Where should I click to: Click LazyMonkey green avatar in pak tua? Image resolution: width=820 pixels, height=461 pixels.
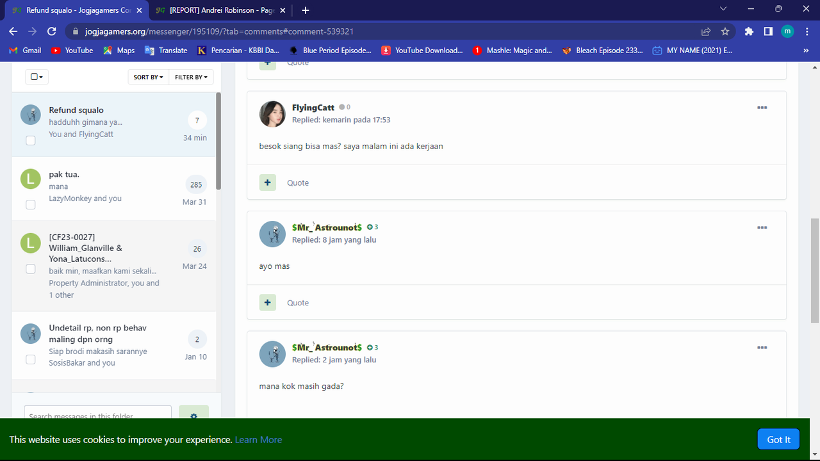click(31, 179)
